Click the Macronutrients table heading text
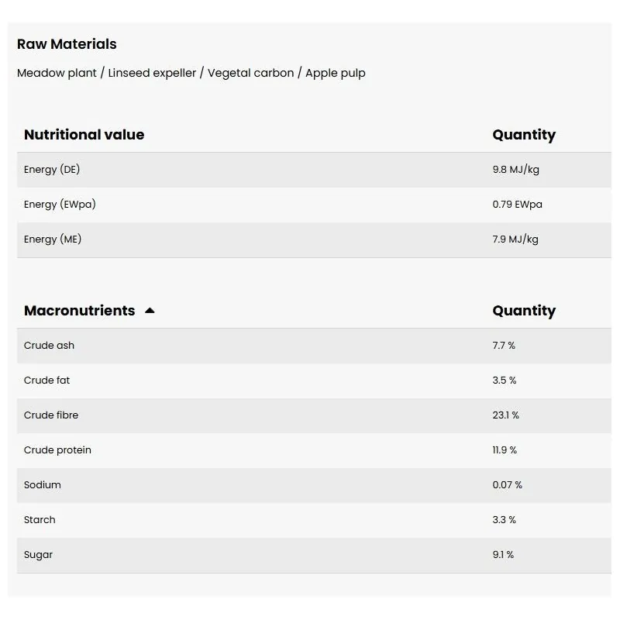Viewport: 620px width, 620px height. (x=79, y=311)
